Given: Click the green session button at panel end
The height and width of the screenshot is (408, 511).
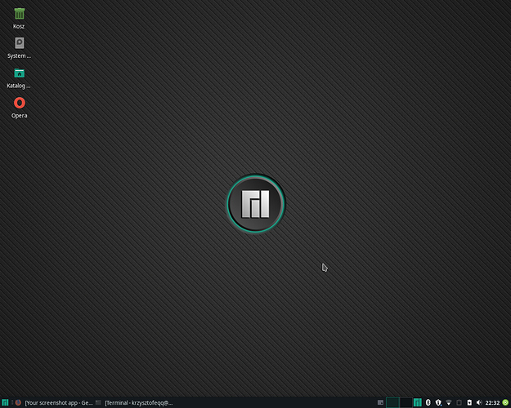Looking at the screenshot, I should (x=505, y=402).
